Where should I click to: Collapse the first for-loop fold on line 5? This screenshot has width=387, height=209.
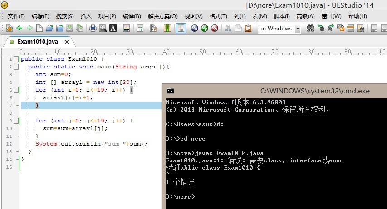pos(16,90)
